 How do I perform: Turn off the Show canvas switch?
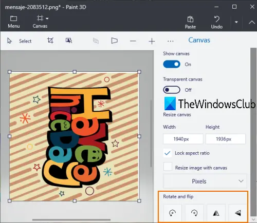172,64
